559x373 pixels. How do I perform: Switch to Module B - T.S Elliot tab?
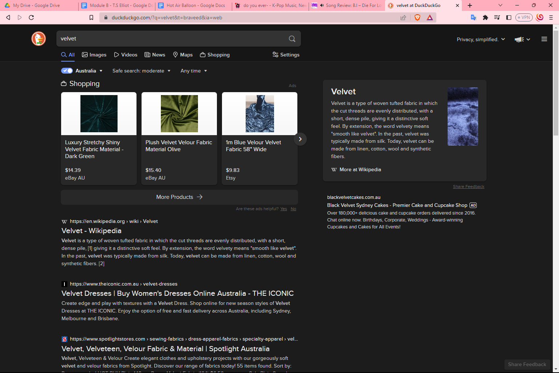tap(116, 5)
